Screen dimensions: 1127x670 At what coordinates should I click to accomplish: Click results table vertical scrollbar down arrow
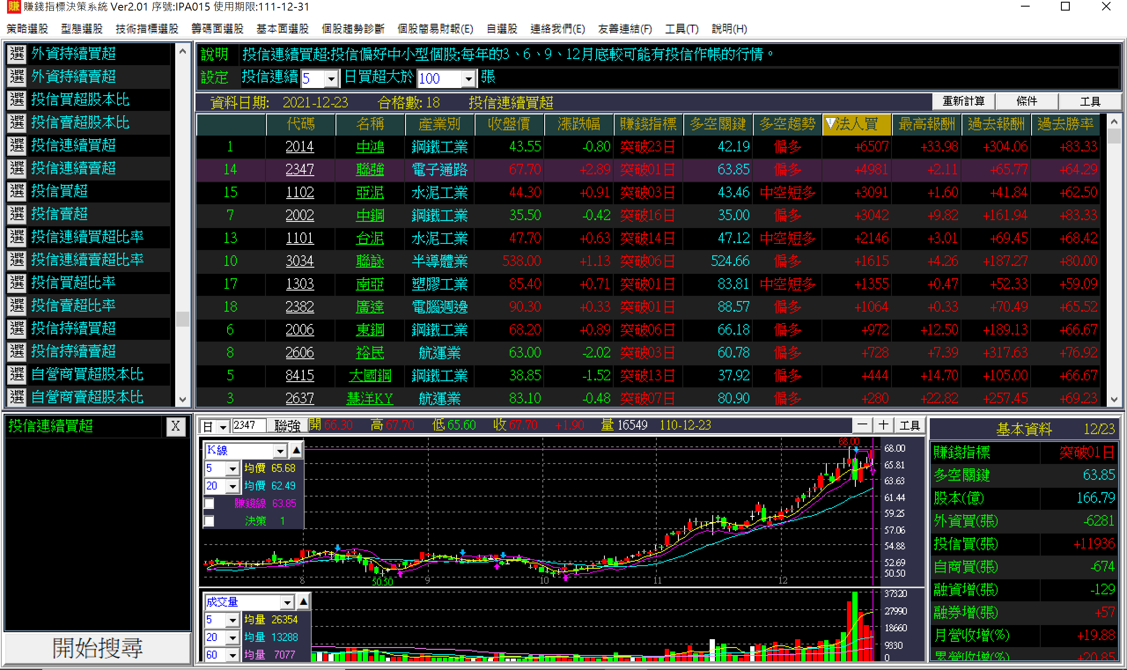tap(1114, 400)
